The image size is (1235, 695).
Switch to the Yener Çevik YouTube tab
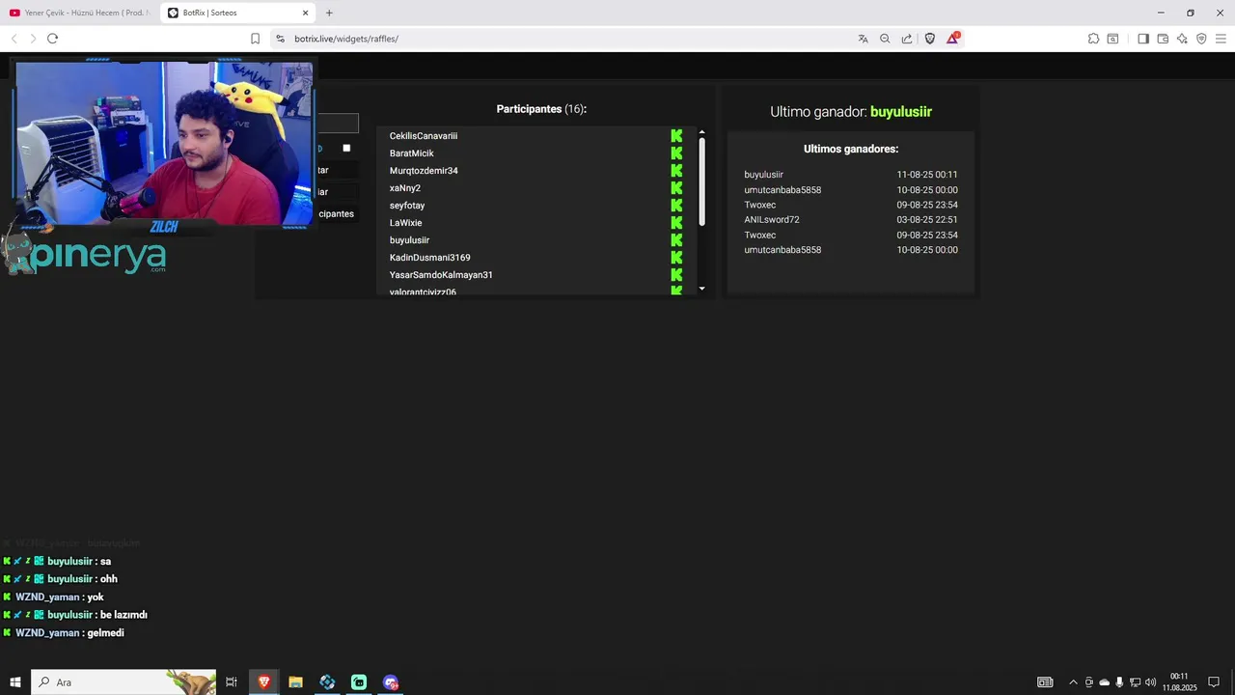tap(78, 13)
